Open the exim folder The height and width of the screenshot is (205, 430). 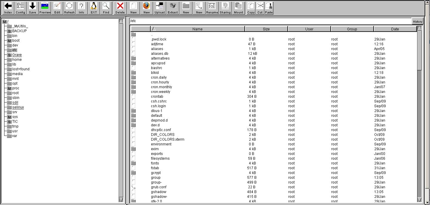tap(273, 149)
